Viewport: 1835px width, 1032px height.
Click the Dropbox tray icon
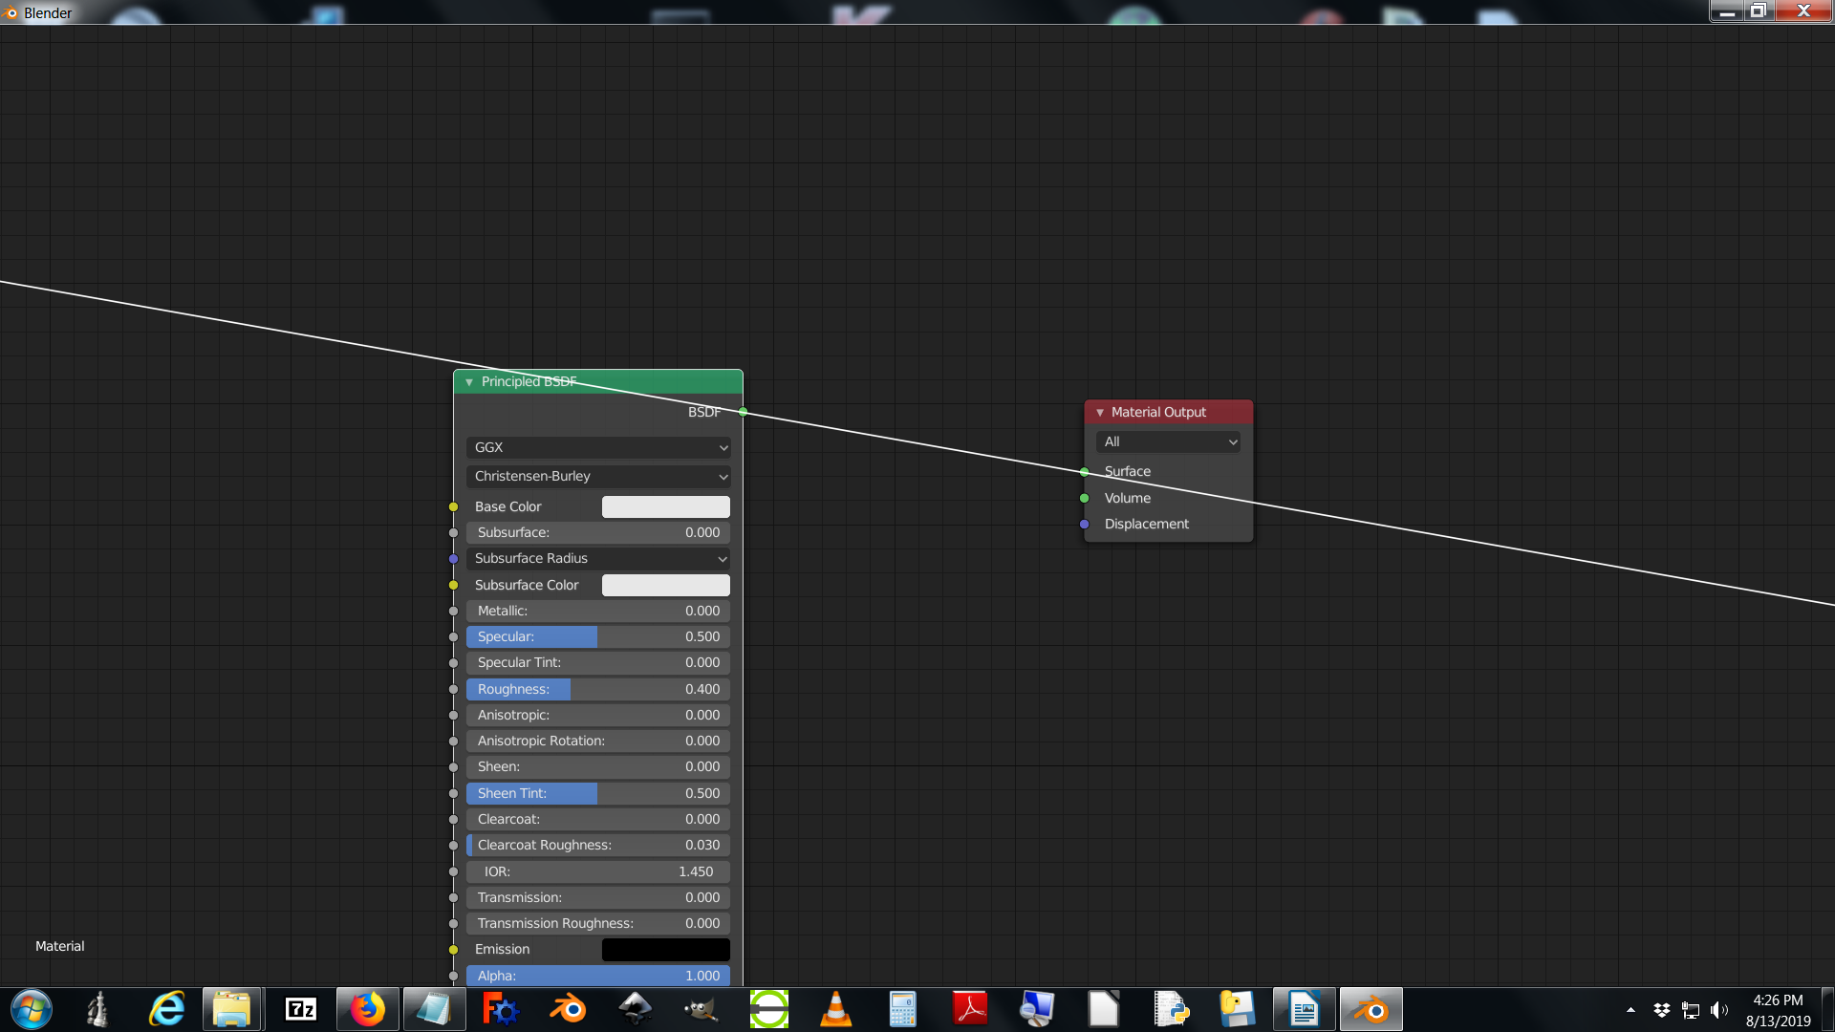1662,1010
